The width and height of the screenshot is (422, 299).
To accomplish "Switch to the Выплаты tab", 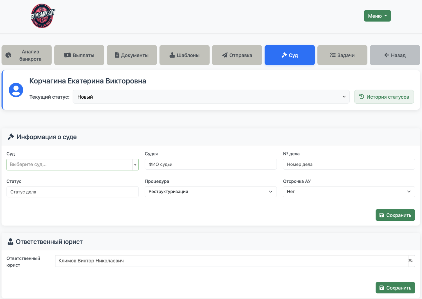I will point(79,55).
